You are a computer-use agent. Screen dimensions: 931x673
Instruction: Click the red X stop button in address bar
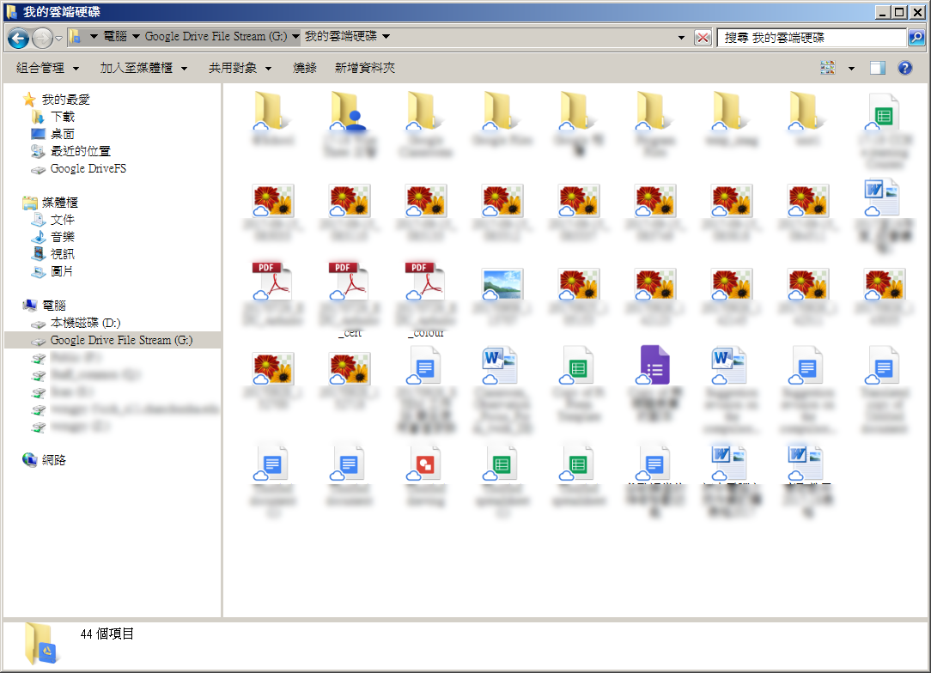[703, 38]
